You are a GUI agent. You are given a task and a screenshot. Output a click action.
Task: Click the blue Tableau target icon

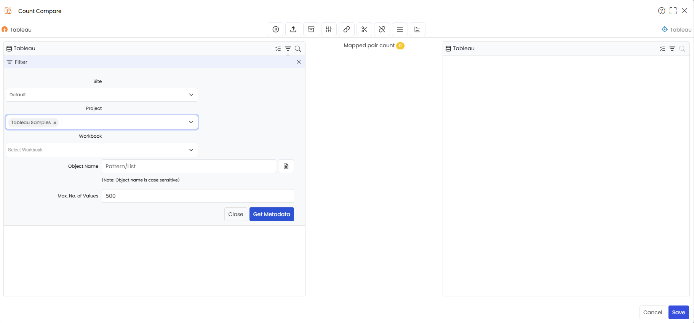tap(665, 29)
